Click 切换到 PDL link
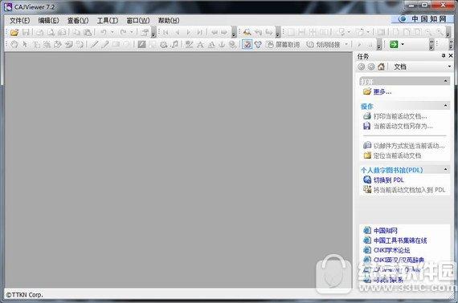This screenshot has height=303, width=458. [x=388, y=180]
